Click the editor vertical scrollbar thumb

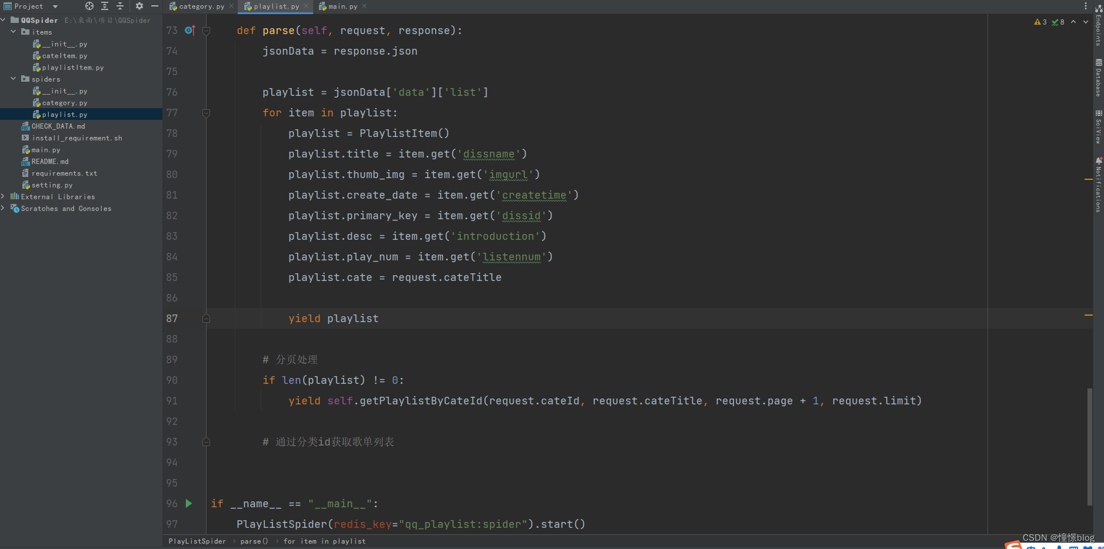(x=1089, y=447)
